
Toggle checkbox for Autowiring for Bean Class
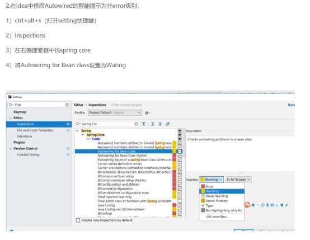(x=180, y=151)
